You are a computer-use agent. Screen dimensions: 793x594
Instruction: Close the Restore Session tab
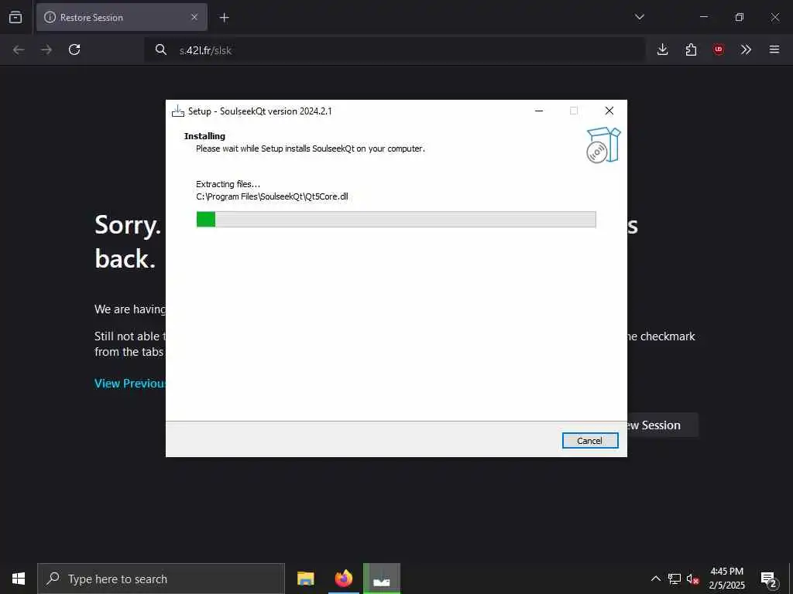point(194,17)
